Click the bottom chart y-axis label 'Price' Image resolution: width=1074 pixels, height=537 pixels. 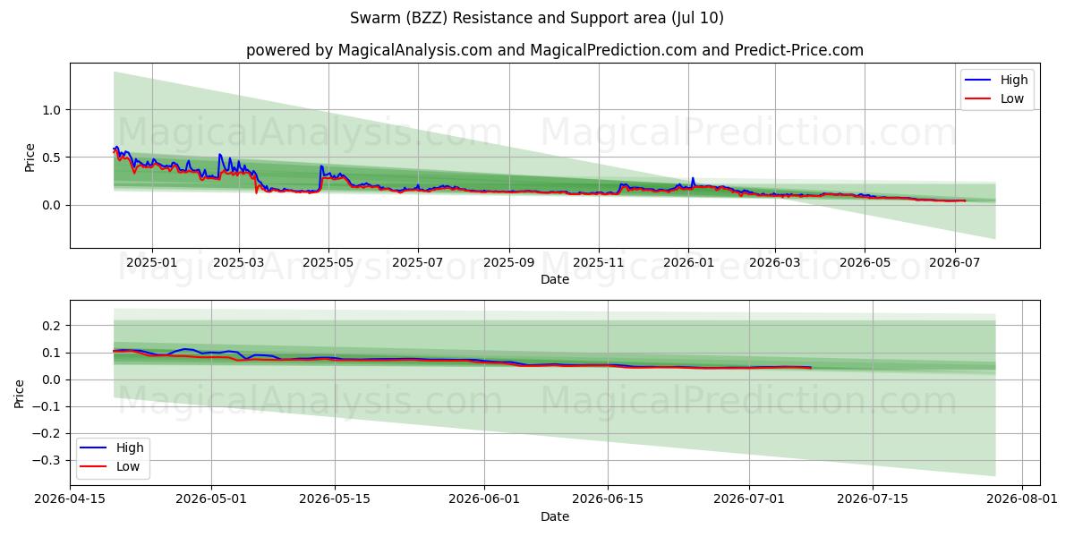[x=20, y=393]
